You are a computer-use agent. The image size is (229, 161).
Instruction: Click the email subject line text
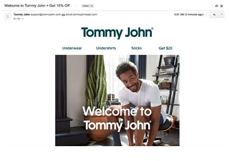tap(37, 6)
